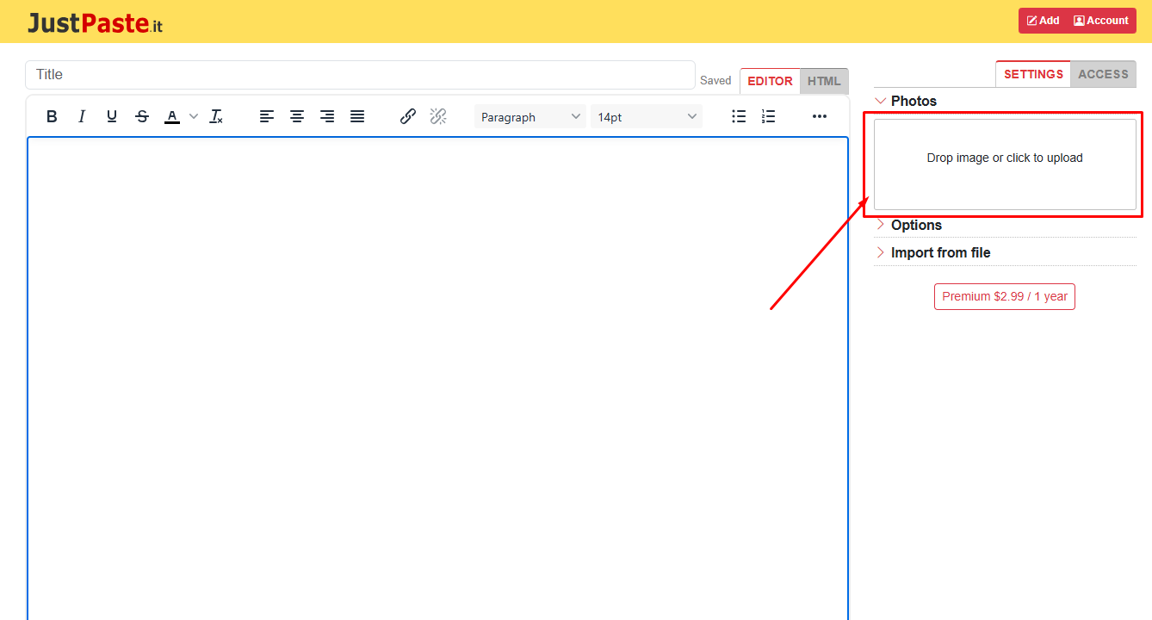Toggle italic formatting

point(82,116)
